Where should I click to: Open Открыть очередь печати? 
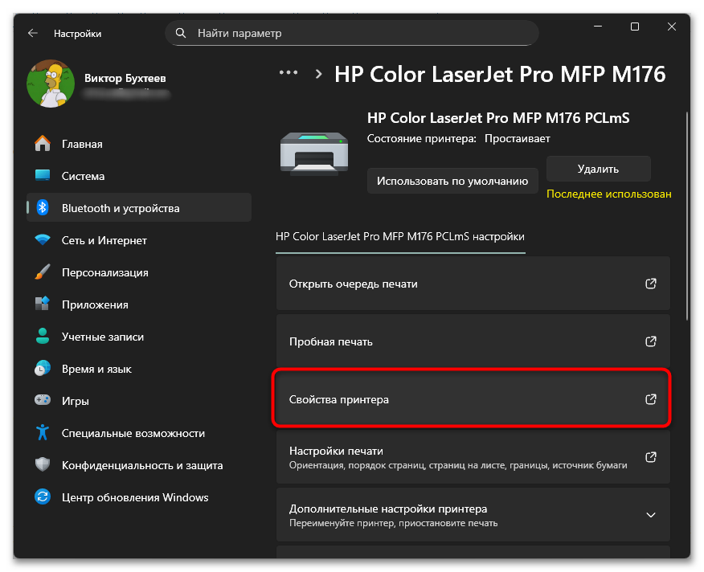point(473,284)
